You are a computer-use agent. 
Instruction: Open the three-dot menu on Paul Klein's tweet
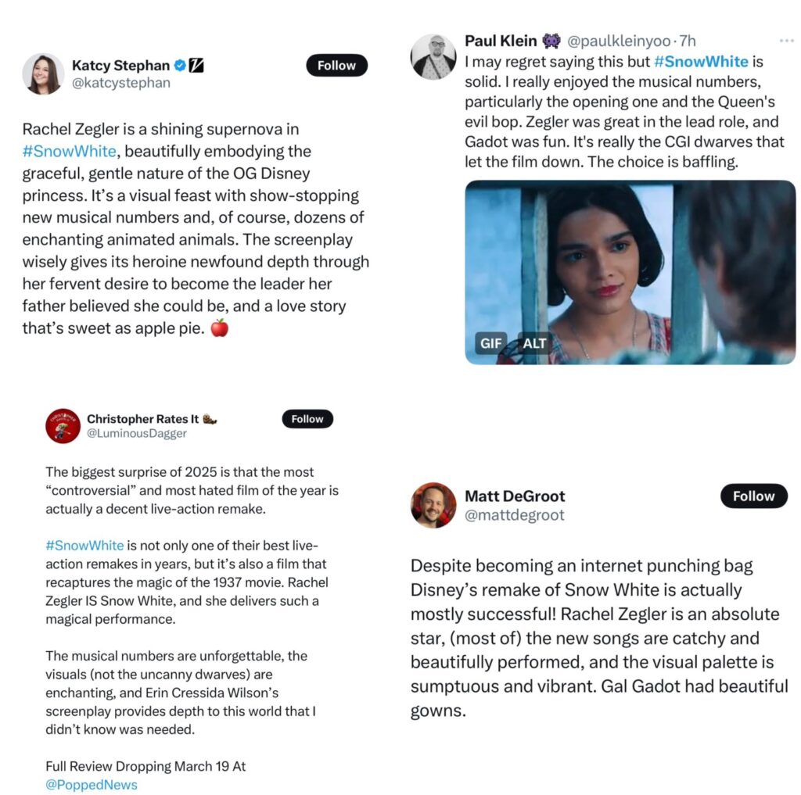pyautogui.click(x=787, y=41)
